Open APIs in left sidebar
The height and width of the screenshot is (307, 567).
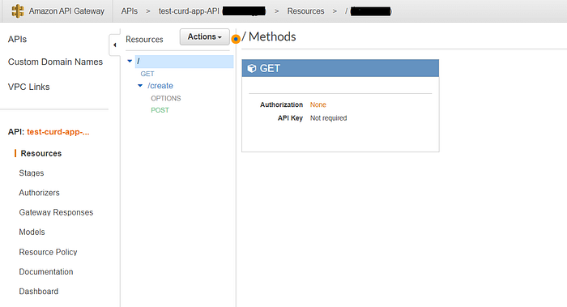coord(17,39)
